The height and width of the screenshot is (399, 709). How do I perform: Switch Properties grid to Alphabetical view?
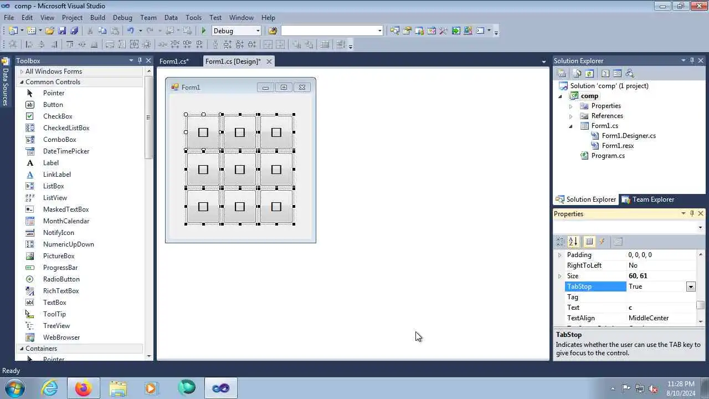click(573, 242)
